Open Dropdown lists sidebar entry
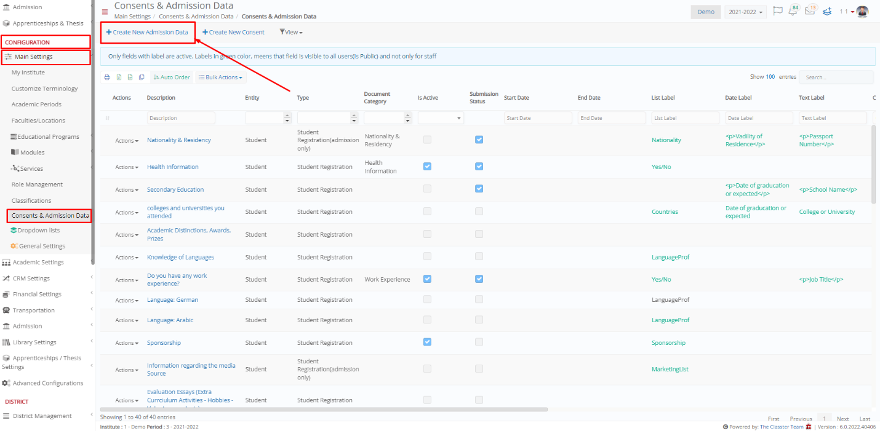This screenshot has width=880, height=431. tap(35, 230)
